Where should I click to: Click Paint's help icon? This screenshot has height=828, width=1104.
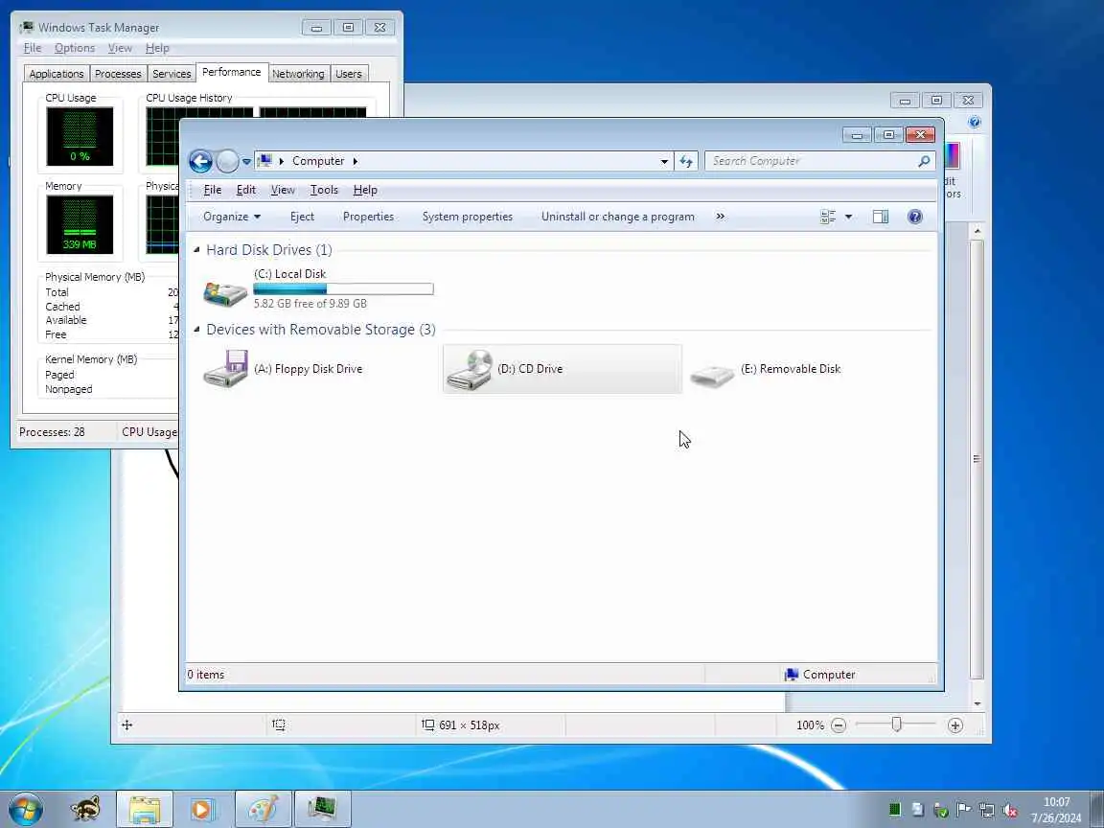(975, 122)
